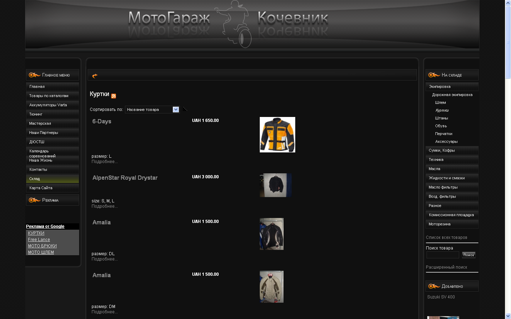Image resolution: width=511 pixels, height=319 pixels.
Task: Click Подробнее under Amalia size DM
Action: [105, 312]
